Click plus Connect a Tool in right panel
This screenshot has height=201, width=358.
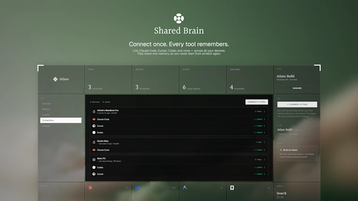297,104
